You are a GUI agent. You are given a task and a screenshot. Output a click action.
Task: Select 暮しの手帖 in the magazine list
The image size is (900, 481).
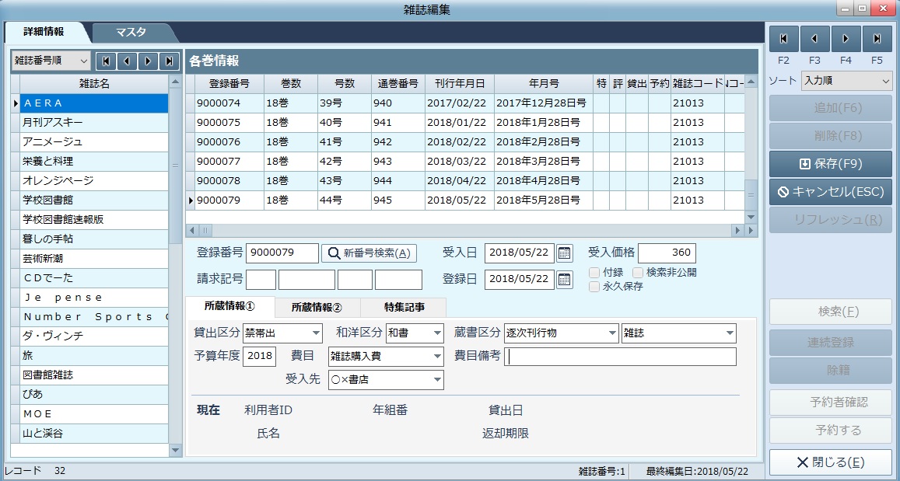click(x=95, y=239)
